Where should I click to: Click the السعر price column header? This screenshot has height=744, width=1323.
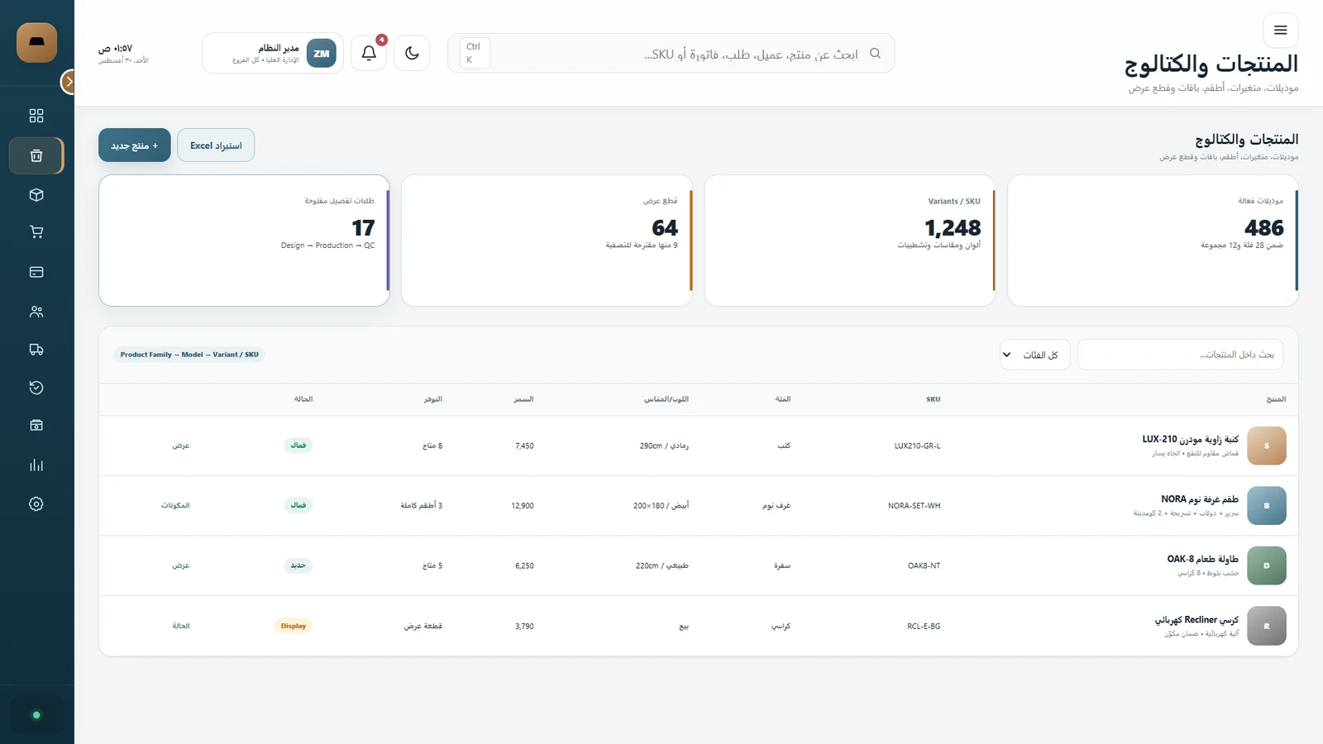click(523, 399)
